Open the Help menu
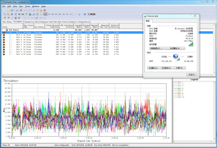Screen dimensions: 217x148 (43, 6)
